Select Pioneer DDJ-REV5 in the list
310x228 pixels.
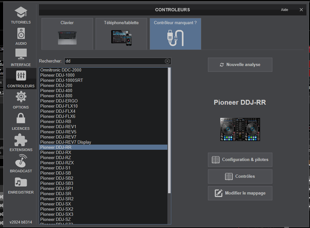click(103, 132)
